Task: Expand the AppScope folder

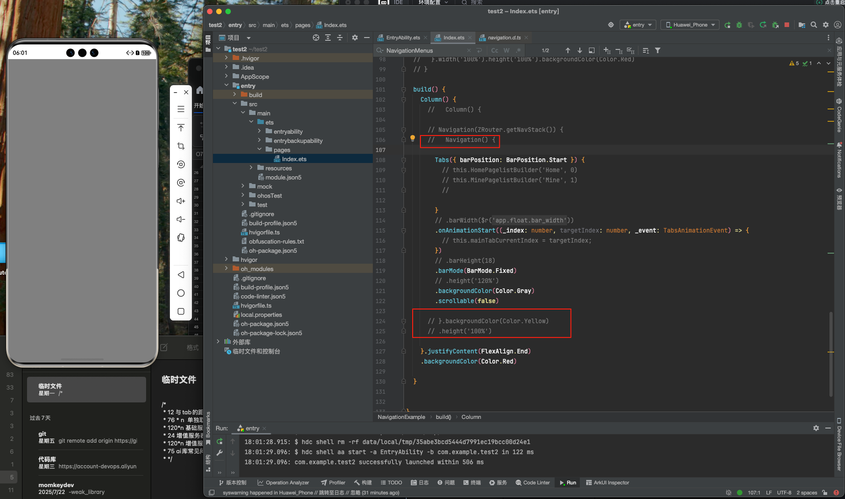Action: coord(226,76)
